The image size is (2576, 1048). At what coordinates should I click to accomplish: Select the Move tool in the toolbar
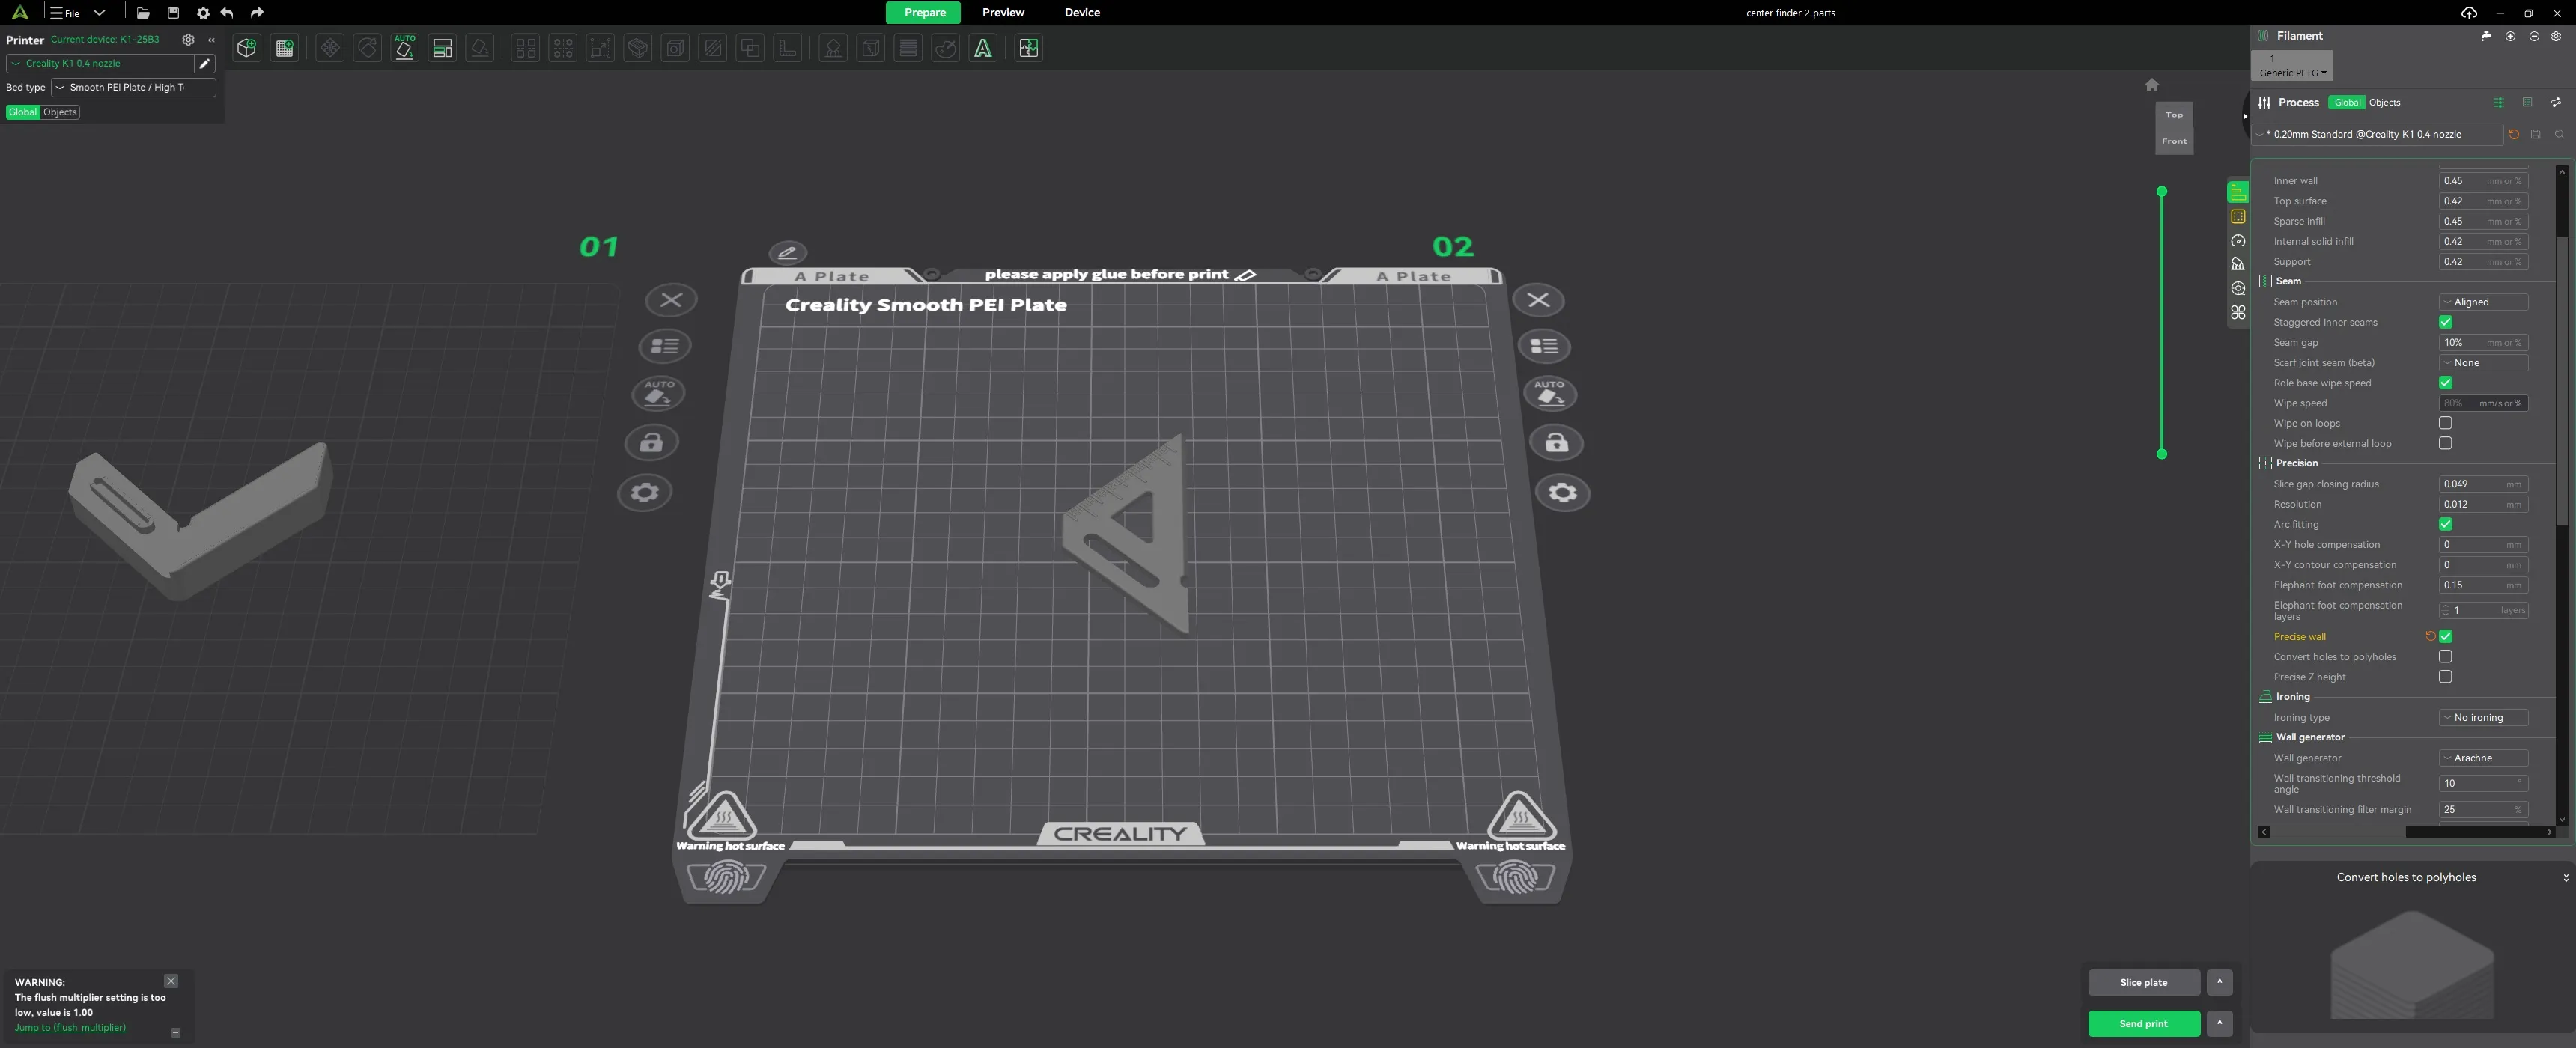330,48
